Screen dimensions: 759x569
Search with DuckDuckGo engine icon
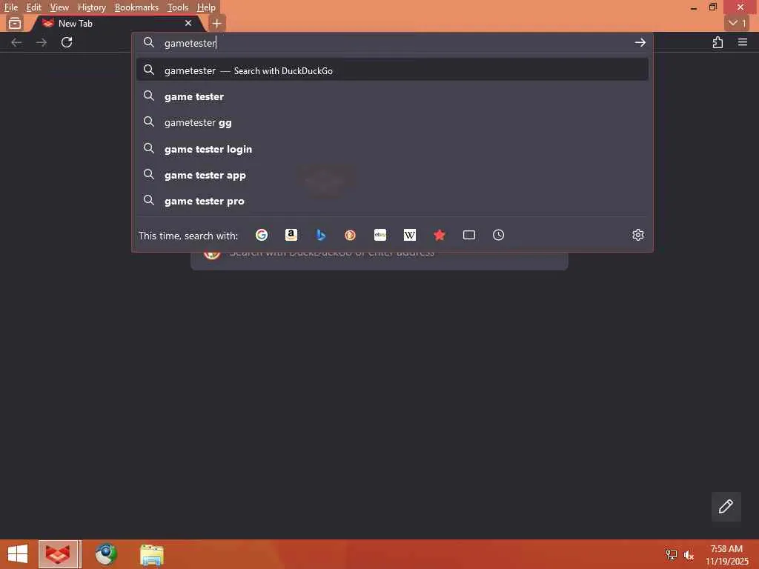coord(350,235)
